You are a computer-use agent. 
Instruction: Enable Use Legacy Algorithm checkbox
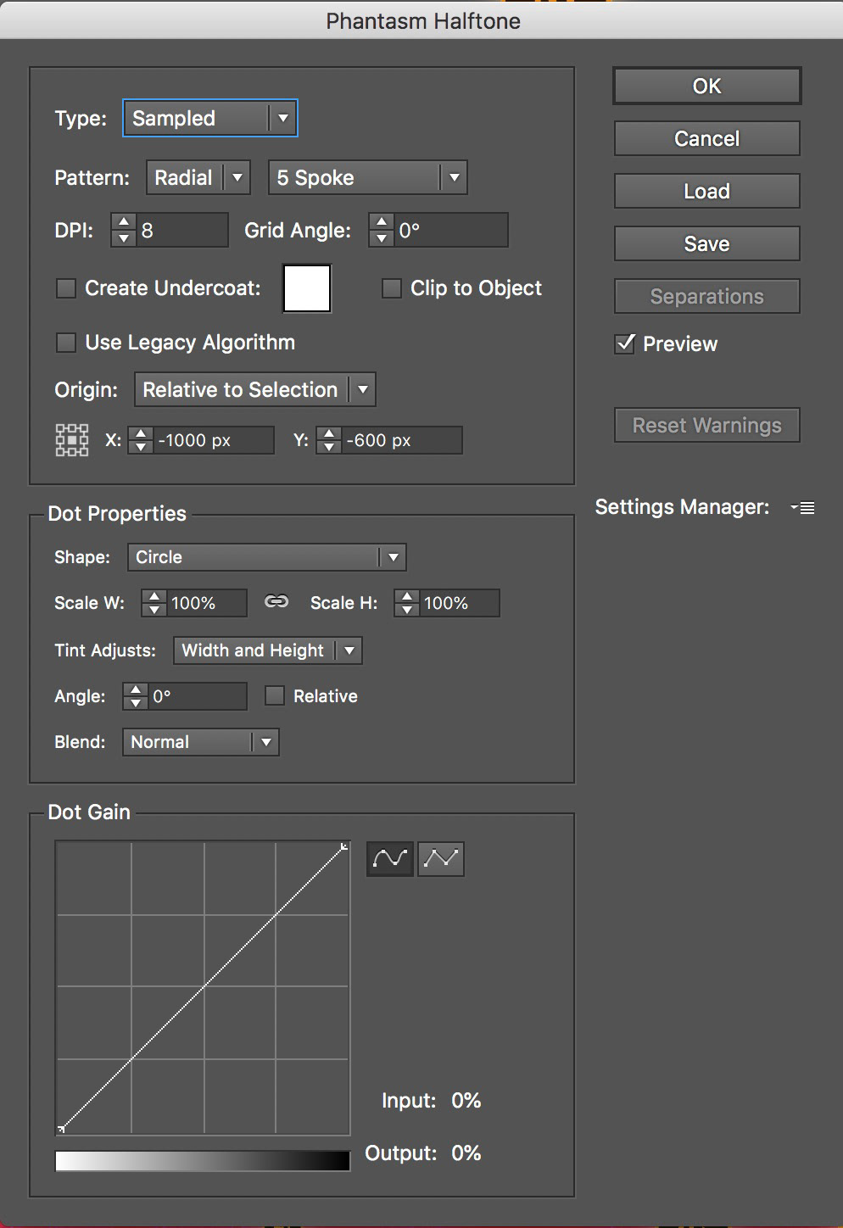tap(66, 343)
